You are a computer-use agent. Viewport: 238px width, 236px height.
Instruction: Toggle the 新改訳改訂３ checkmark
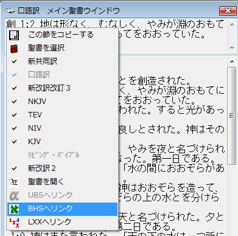[62, 88]
